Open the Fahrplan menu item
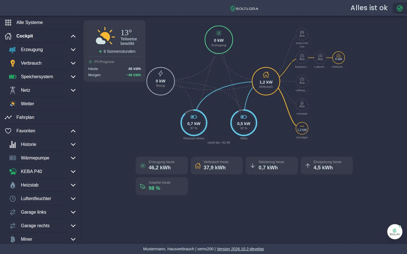This screenshot has width=407, height=254. 41,117
